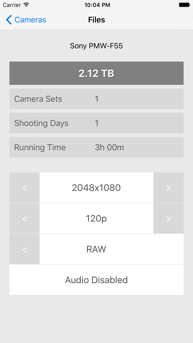Click the right arrow beside 120p frame rate

tap(168, 218)
